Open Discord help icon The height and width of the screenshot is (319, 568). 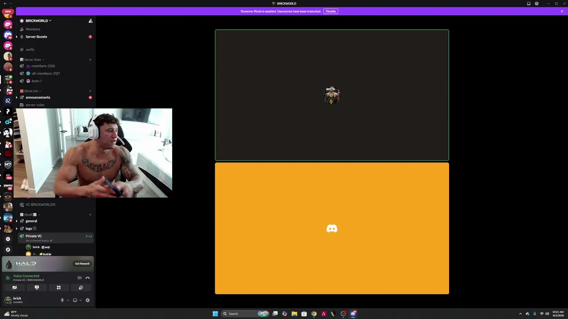[x=536, y=4]
